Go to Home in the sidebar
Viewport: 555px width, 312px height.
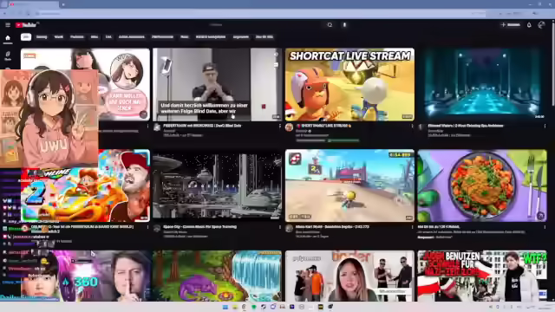[8, 39]
